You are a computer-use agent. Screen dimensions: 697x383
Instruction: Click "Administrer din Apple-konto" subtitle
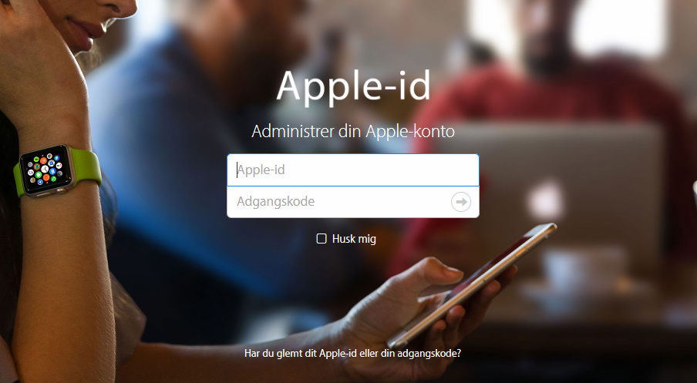[x=353, y=132]
